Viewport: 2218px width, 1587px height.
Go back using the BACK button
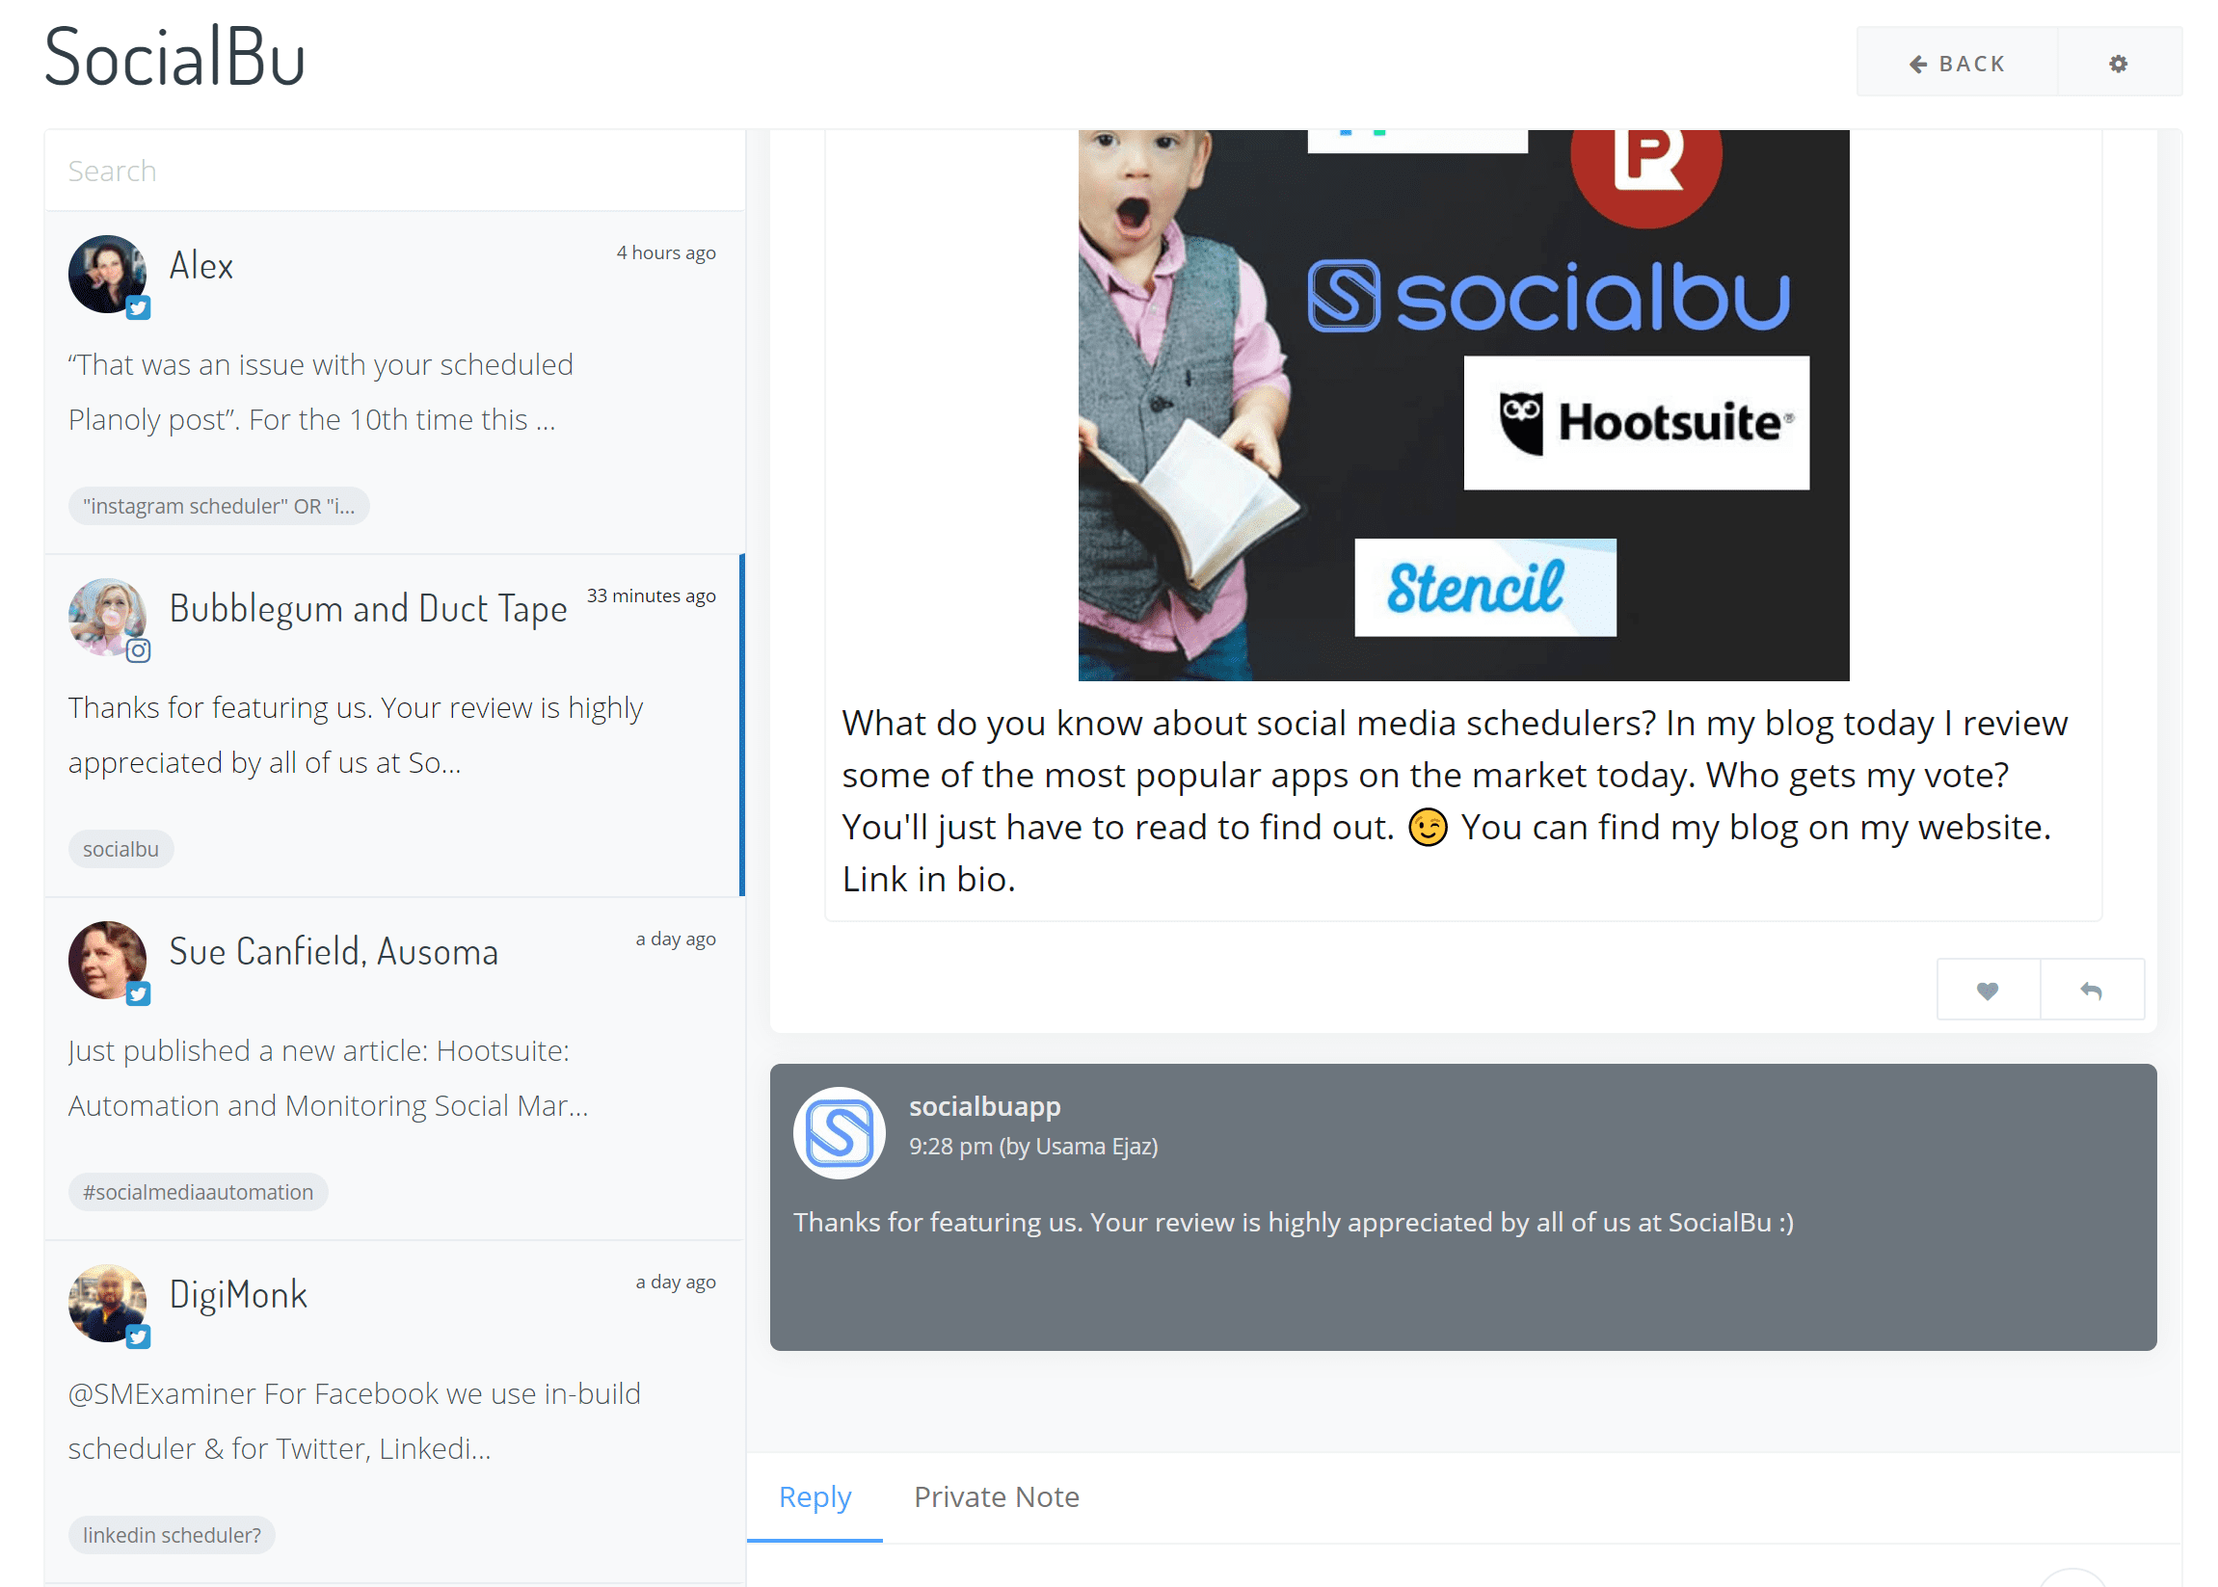(x=1956, y=64)
